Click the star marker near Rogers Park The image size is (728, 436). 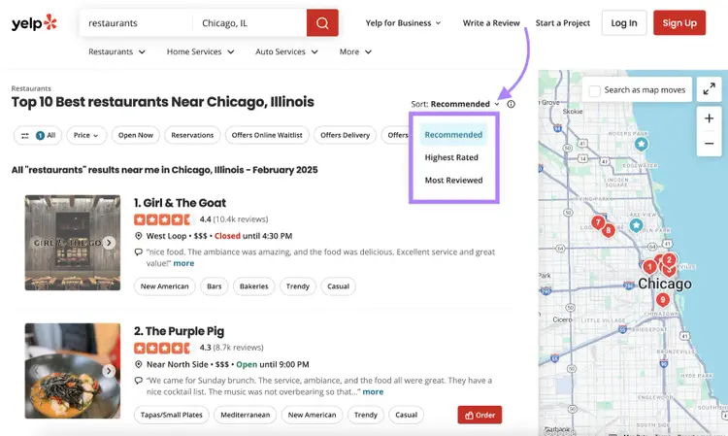click(642, 145)
